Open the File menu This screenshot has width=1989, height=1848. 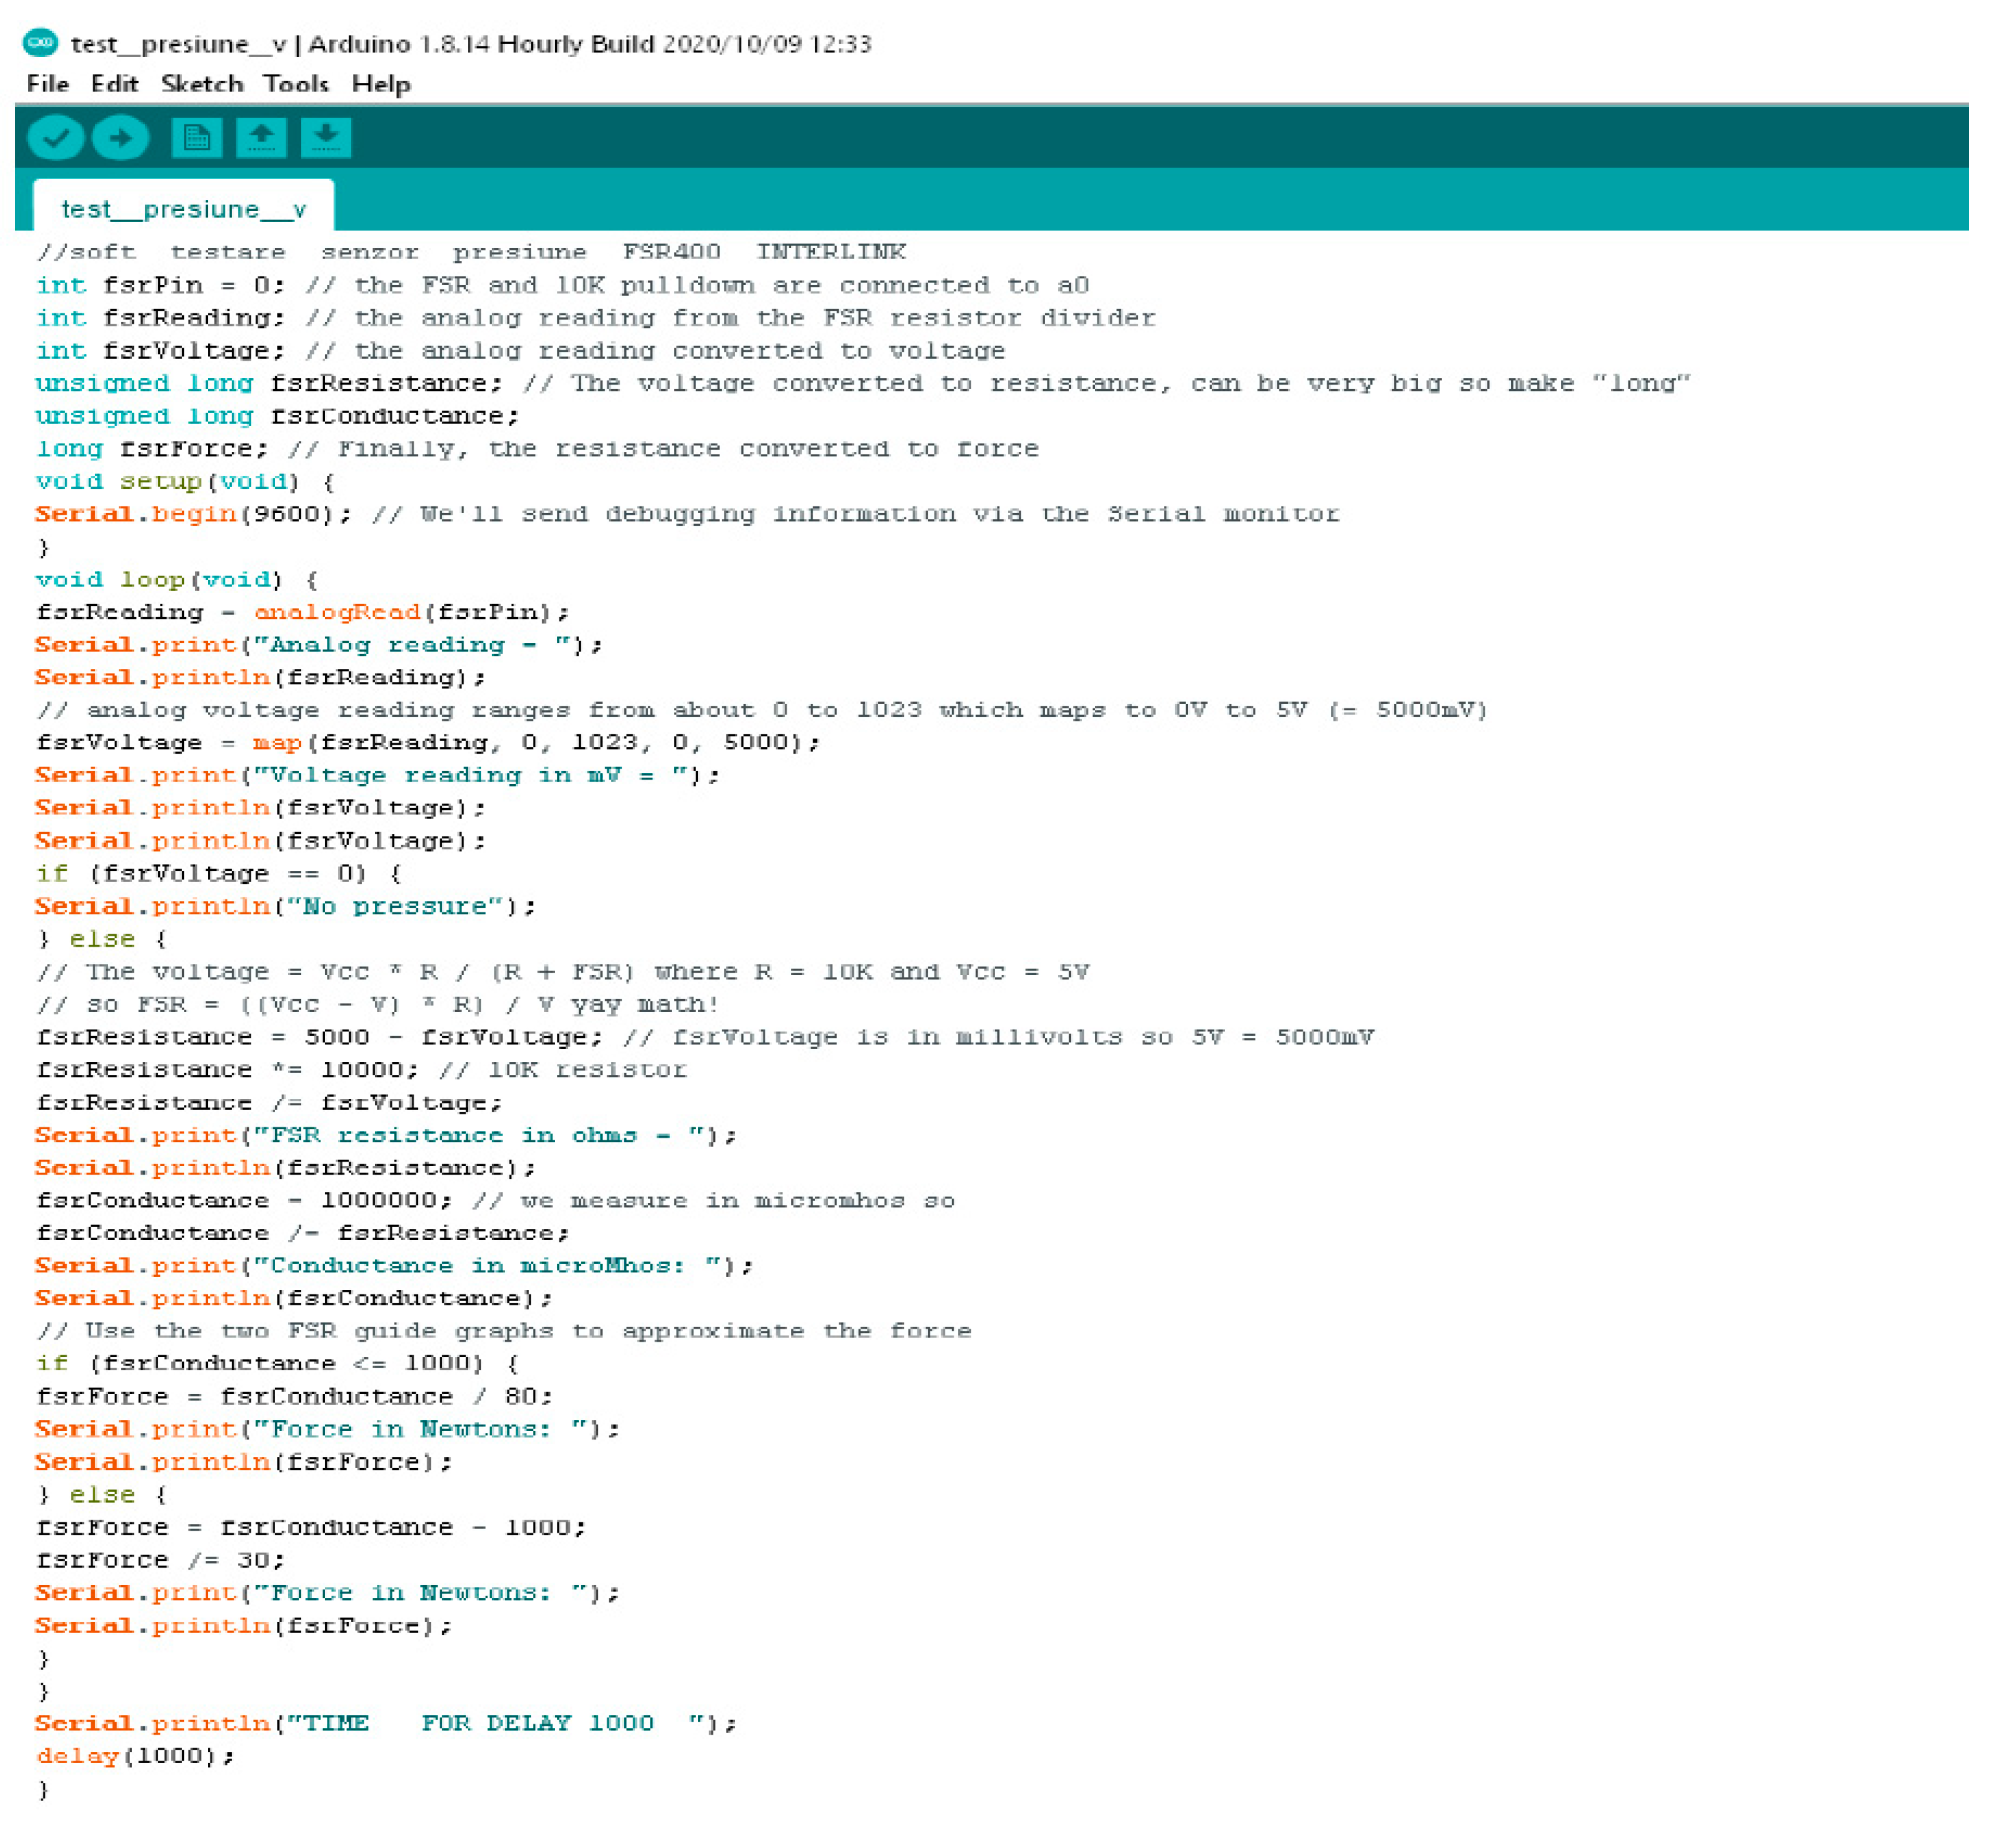coord(47,84)
